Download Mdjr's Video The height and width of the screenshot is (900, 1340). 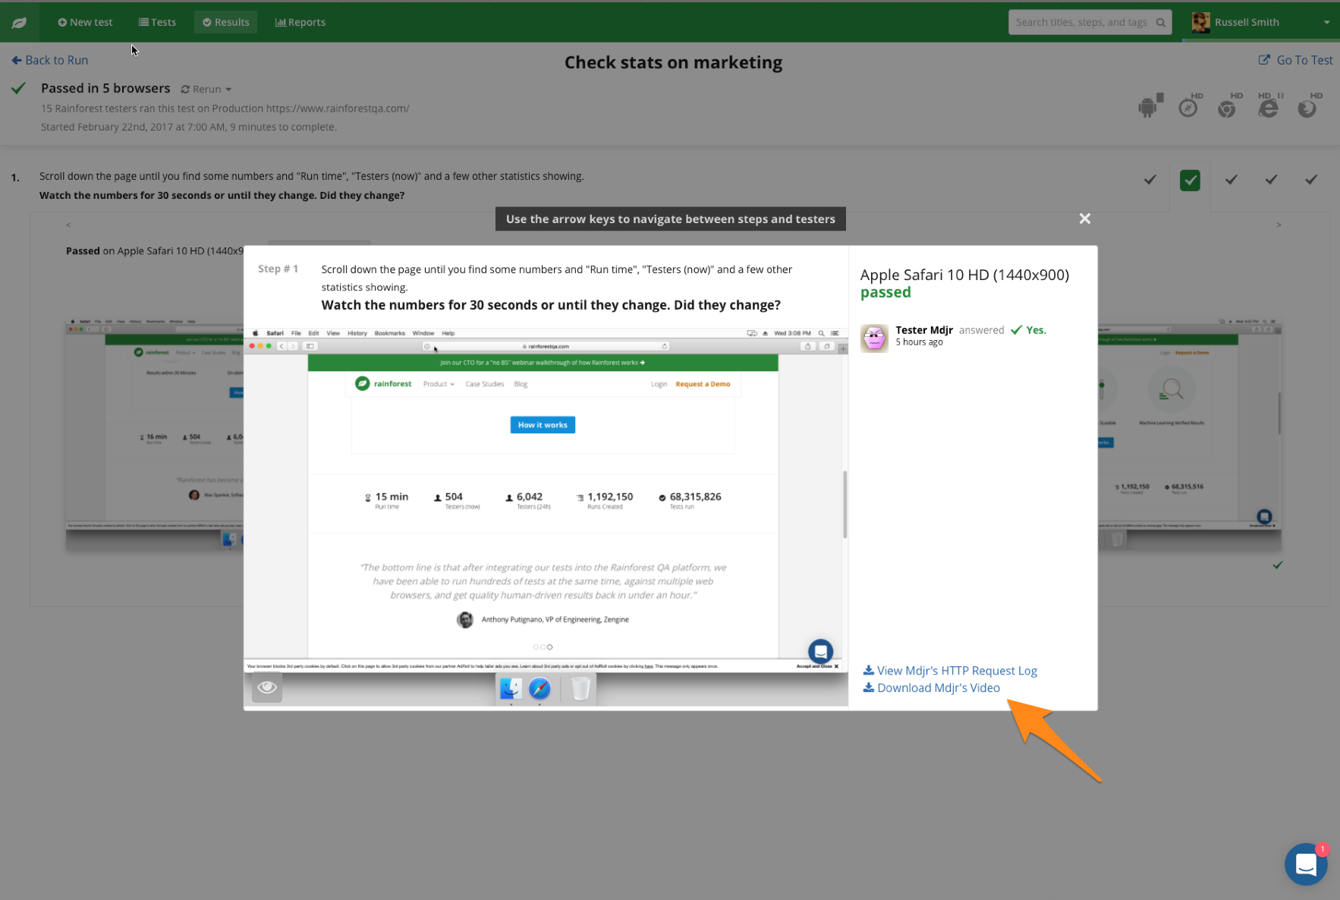pyautogui.click(x=932, y=688)
